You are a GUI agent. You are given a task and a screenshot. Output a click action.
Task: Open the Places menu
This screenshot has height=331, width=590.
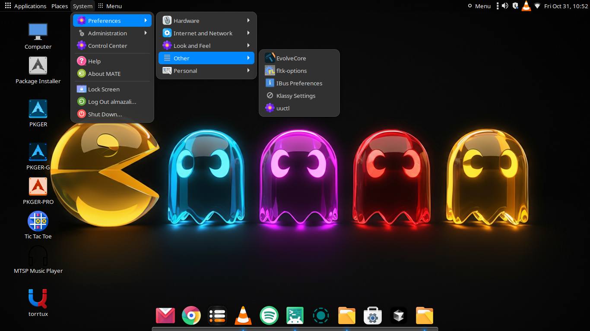tap(60, 6)
